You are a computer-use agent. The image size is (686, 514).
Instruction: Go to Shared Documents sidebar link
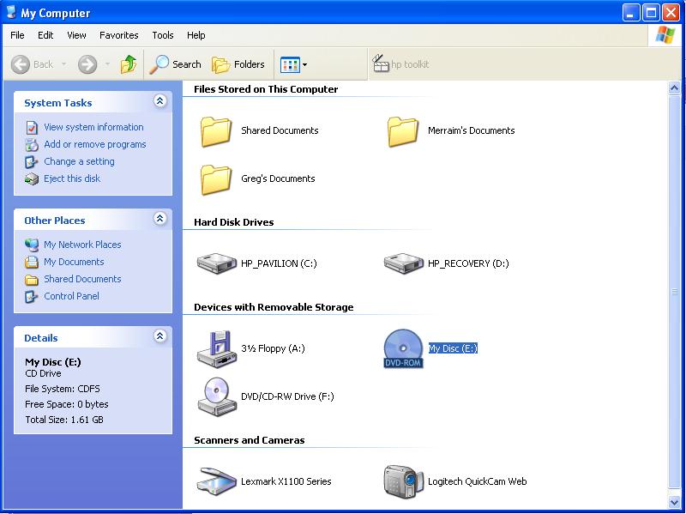point(82,279)
